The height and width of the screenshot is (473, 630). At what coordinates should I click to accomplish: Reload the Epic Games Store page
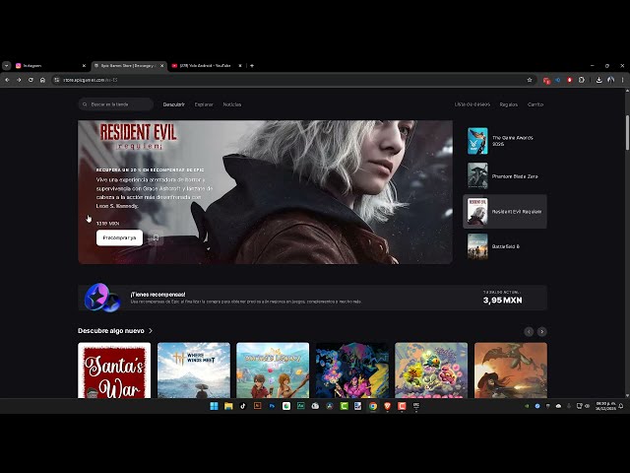point(31,80)
